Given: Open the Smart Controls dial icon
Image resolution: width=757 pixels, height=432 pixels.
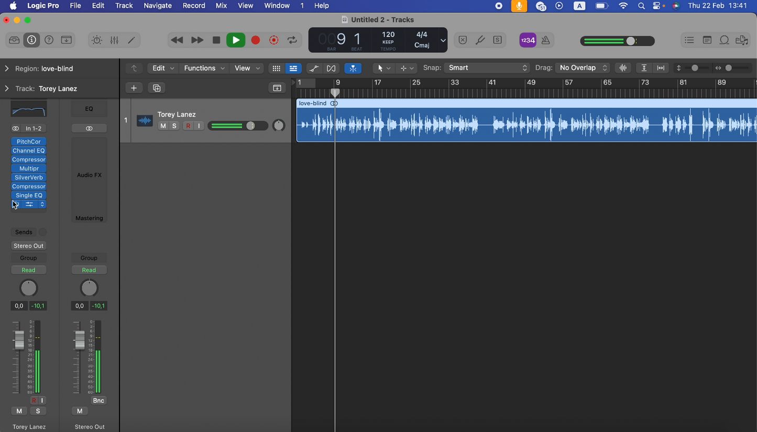Looking at the screenshot, I should (97, 40).
